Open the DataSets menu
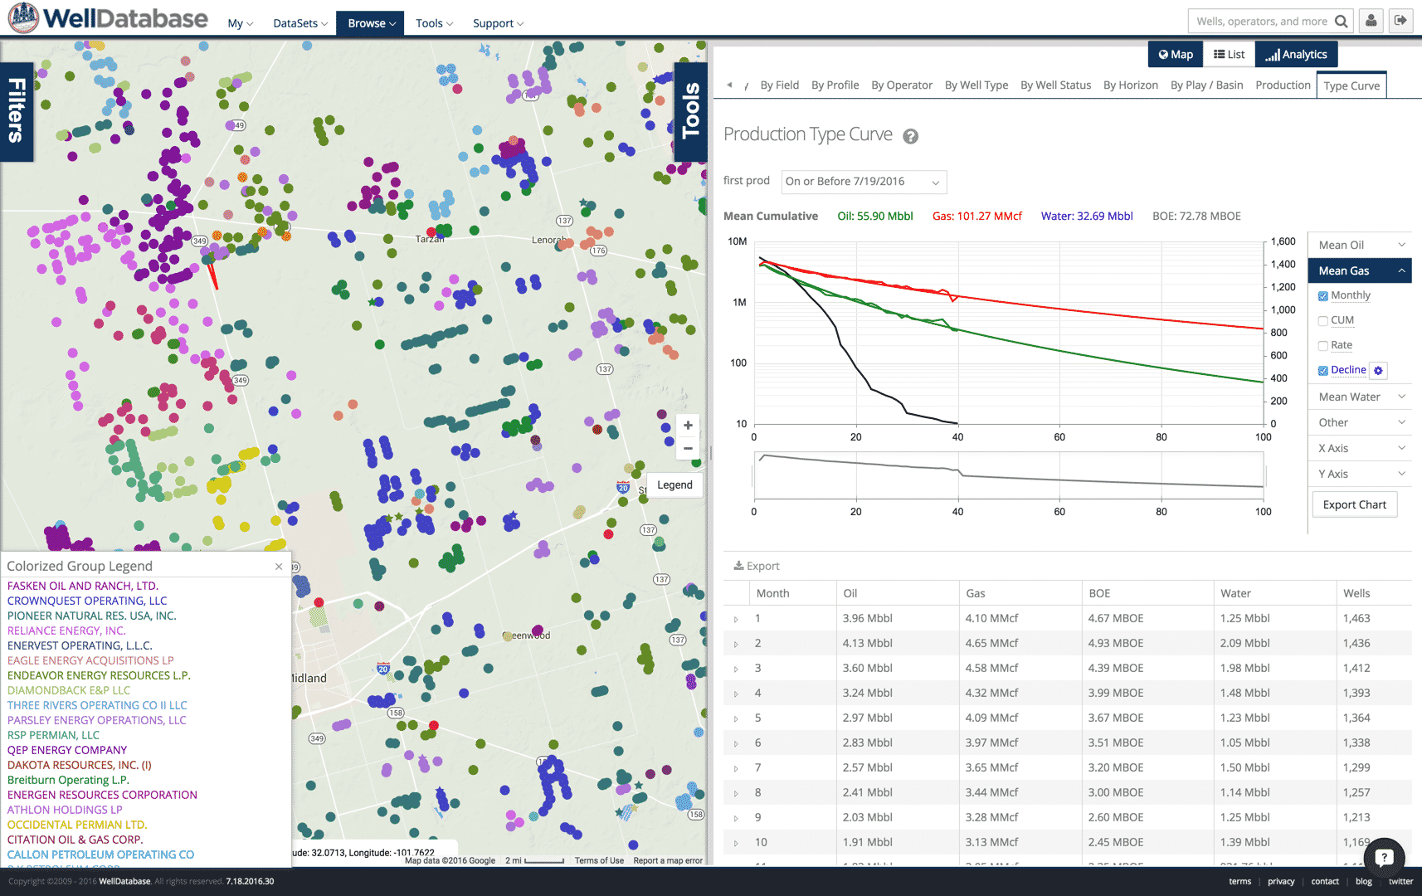The image size is (1422, 896). tap(300, 23)
